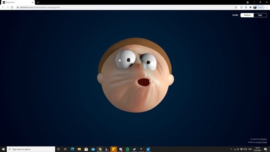Close the Elastic Face tab
270x152 pixels.
click(x=32, y=3)
